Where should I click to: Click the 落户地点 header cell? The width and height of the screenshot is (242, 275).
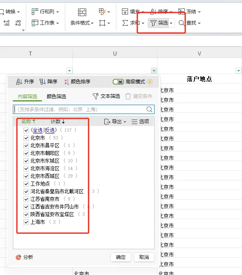point(199,79)
